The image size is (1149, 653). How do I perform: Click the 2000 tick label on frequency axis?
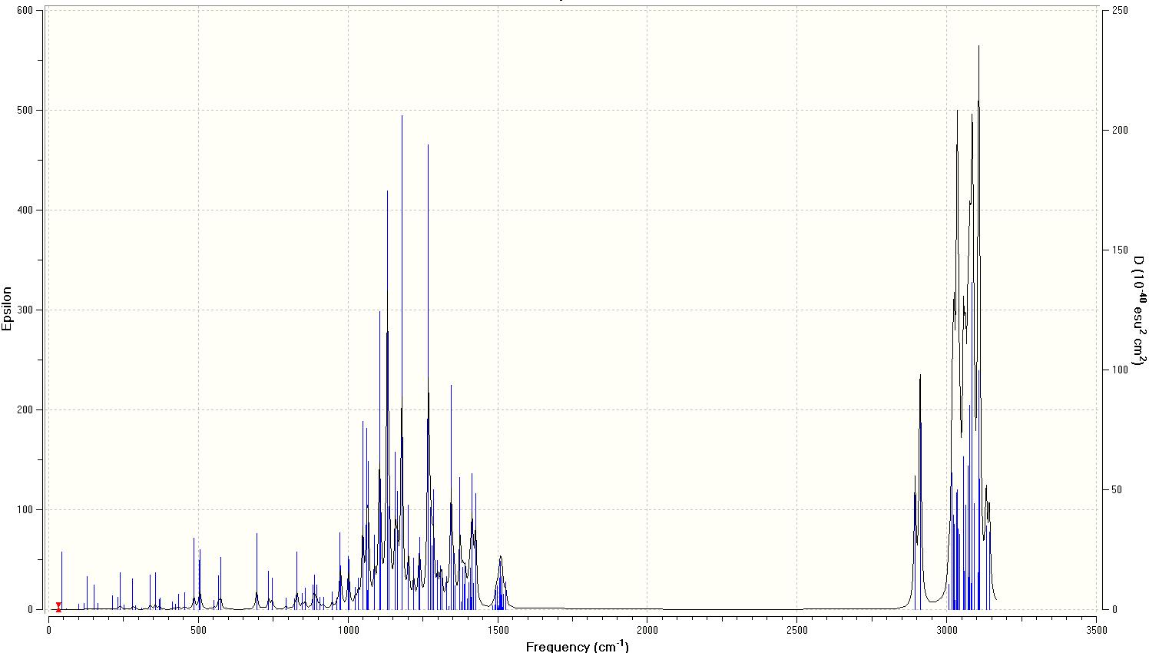click(647, 631)
